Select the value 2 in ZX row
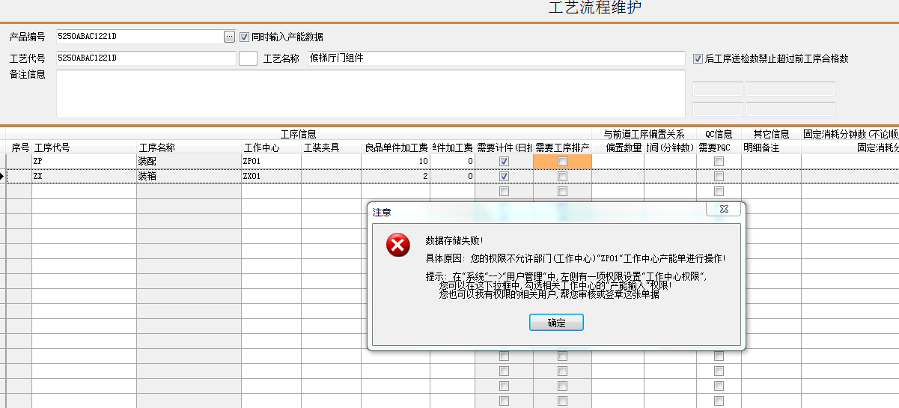The image size is (899, 408). tap(395, 177)
